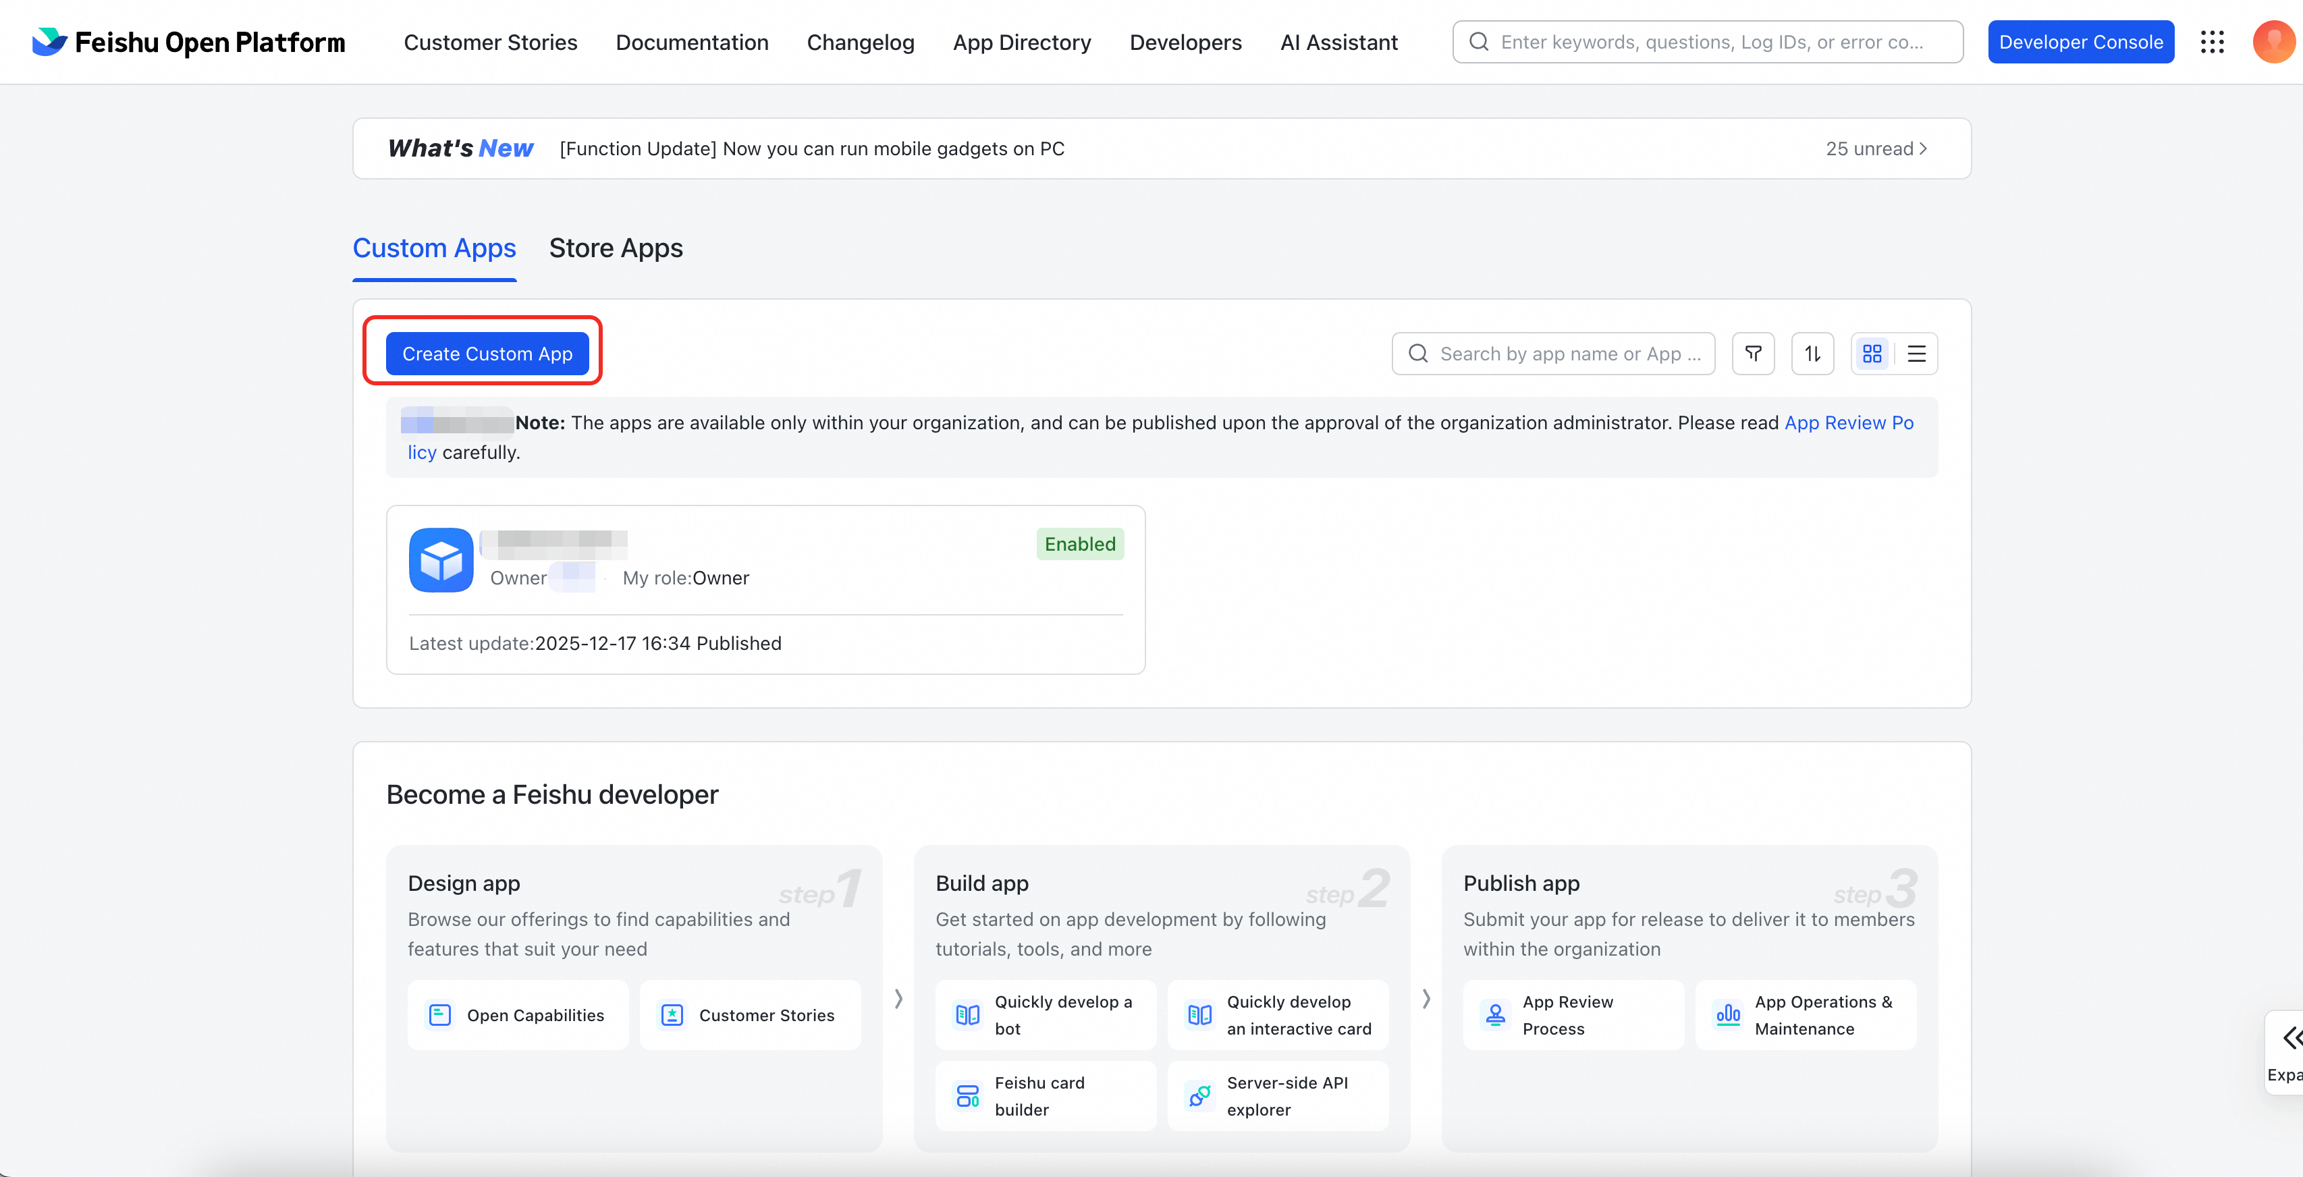Click the user avatar icon
The height and width of the screenshot is (1177, 2303).
[x=2273, y=42]
